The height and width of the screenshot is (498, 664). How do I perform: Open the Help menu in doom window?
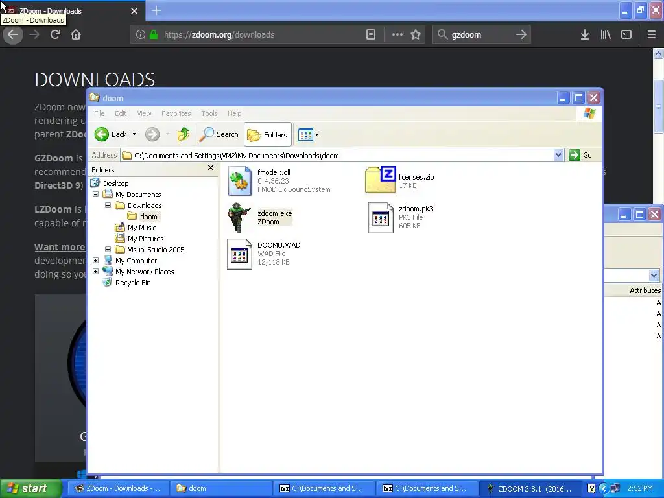(x=234, y=113)
